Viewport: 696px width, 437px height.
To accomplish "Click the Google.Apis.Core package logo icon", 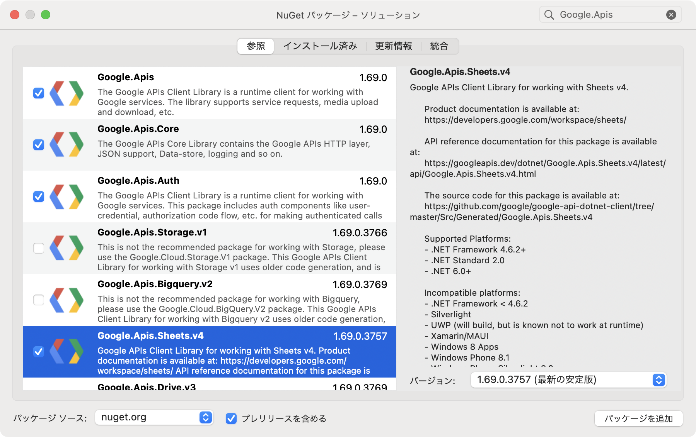I will point(67,145).
